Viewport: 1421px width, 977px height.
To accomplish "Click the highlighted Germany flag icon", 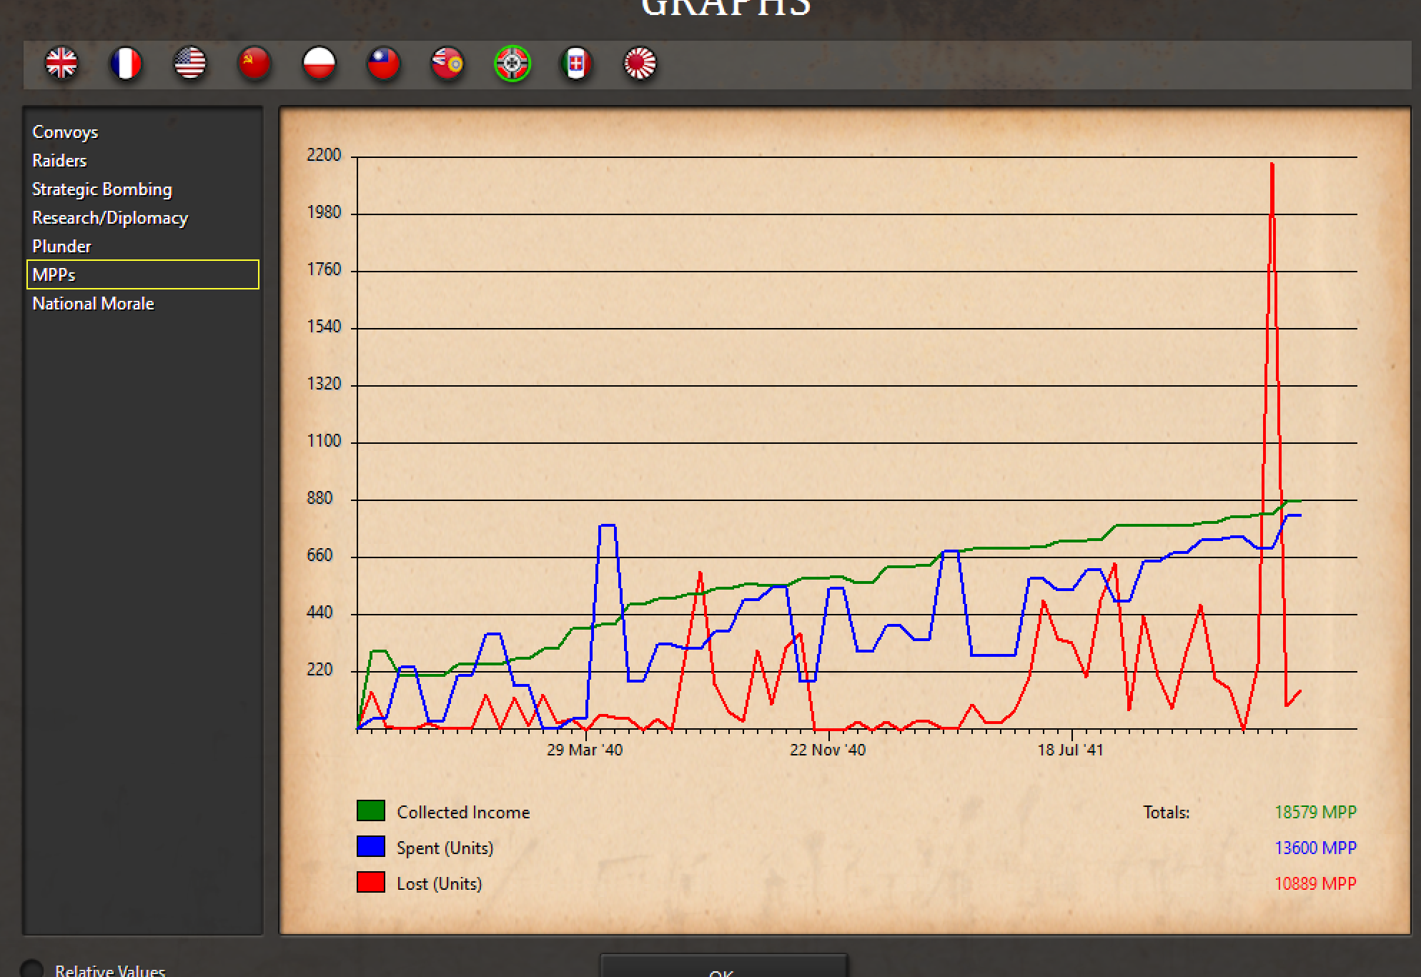I will 511,64.
